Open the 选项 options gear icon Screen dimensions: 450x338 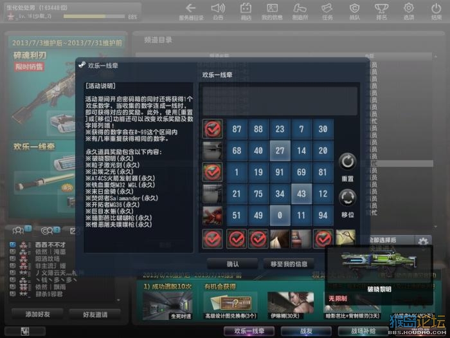(409, 8)
